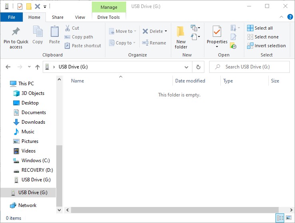Screen dimensions: 295x223
Task: Click the Cut scissors icon
Action: (x=67, y=28)
